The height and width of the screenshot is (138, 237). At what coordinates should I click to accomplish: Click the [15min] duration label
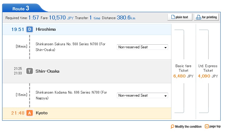click(x=22, y=95)
